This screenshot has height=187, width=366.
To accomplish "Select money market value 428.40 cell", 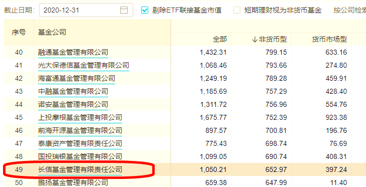I will (336, 91).
